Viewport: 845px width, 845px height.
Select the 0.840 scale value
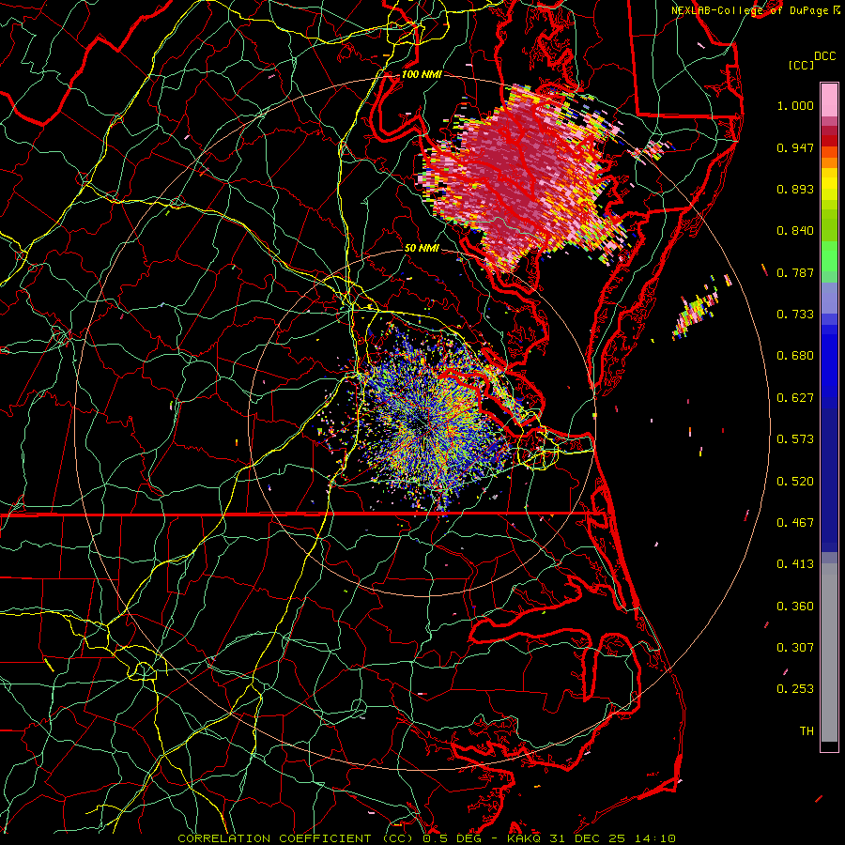click(x=795, y=231)
